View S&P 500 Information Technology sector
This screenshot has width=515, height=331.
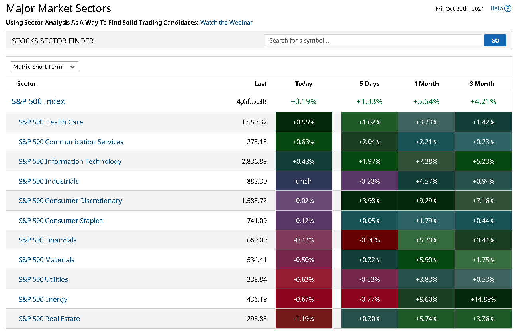tap(70, 161)
